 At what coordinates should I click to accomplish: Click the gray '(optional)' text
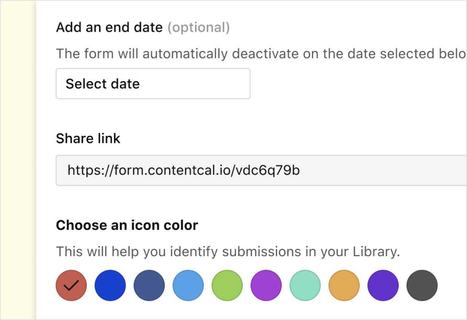[198, 28]
